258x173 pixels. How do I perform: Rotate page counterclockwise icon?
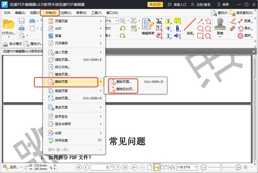122,28
